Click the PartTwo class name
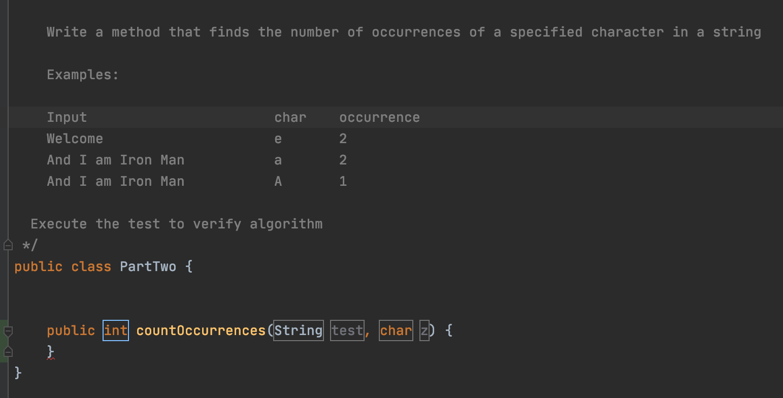 pos(148,267)
